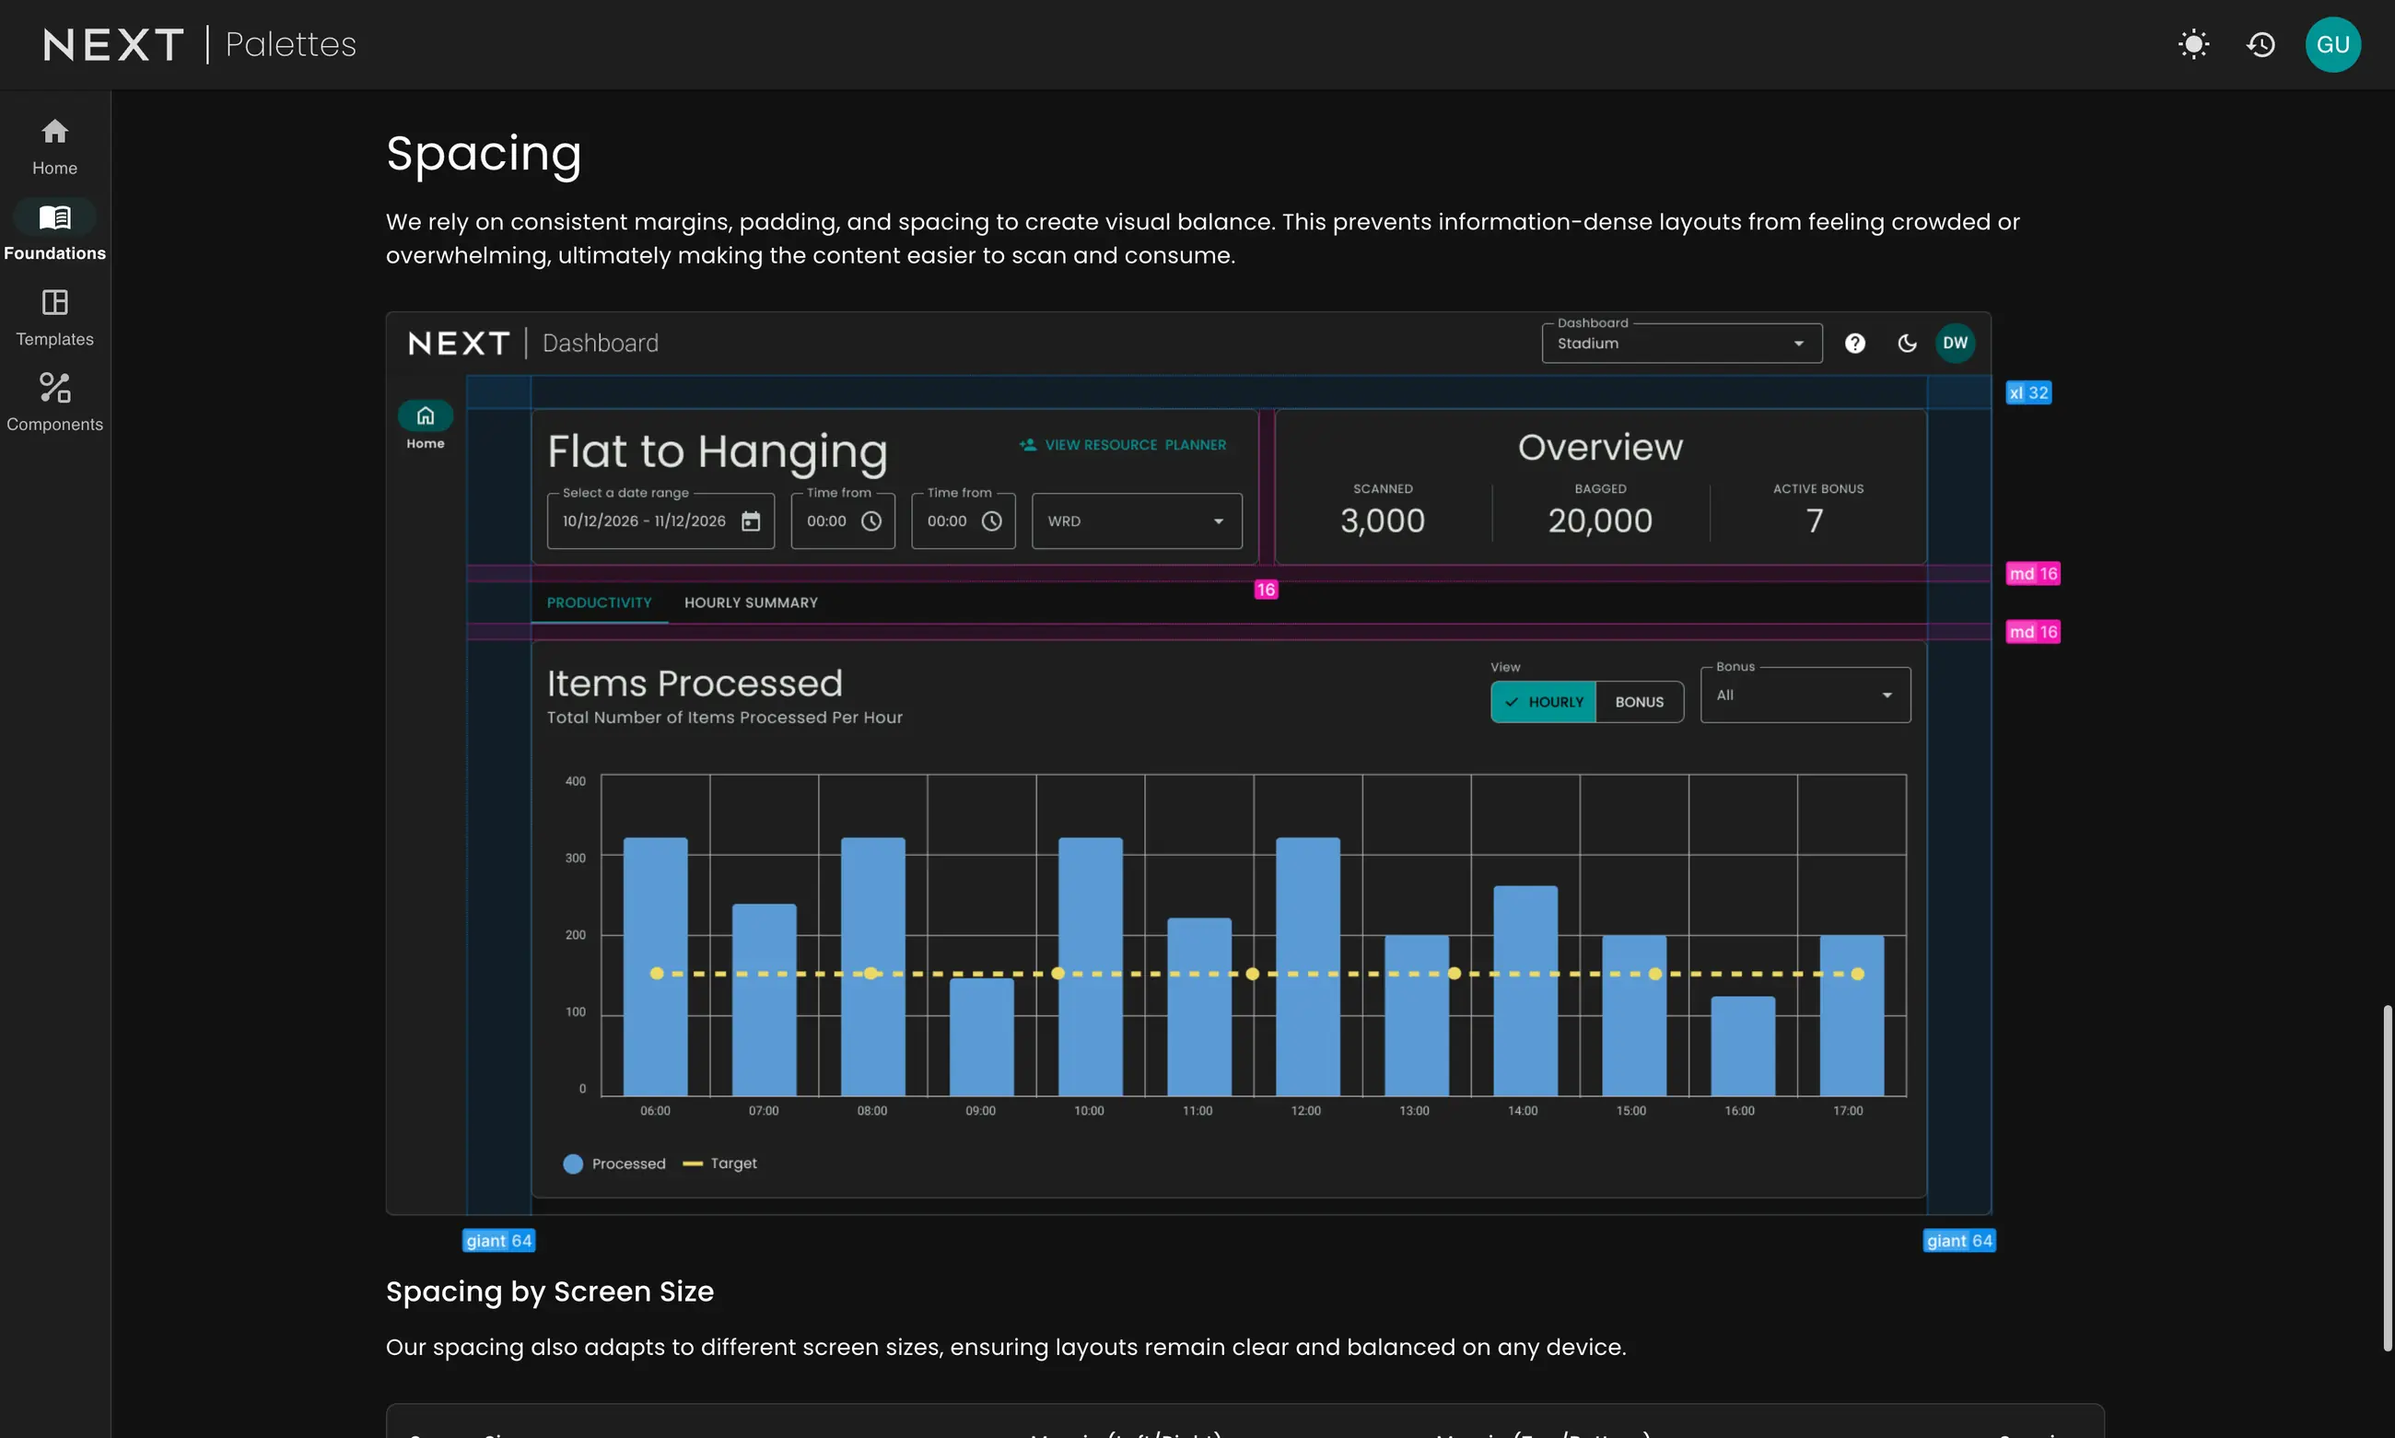Expand the Dashboard Stadium dropdown

click(1682, 343)
